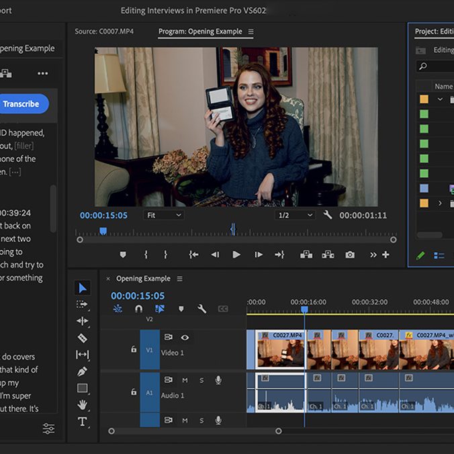
Task: Click the Lift button
Action: [x=306, y=255]
